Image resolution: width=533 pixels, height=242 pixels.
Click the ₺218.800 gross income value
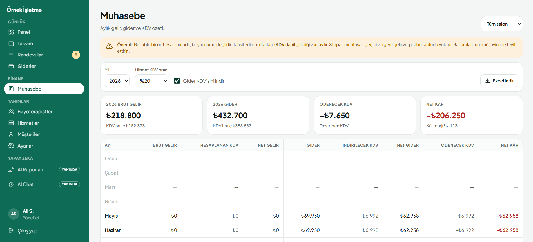pos(123,116)
